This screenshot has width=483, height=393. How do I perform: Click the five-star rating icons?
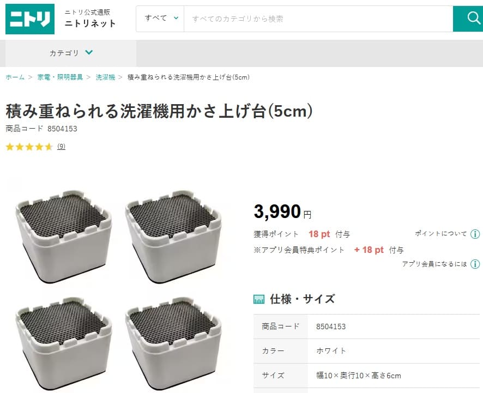click(29, 147)
